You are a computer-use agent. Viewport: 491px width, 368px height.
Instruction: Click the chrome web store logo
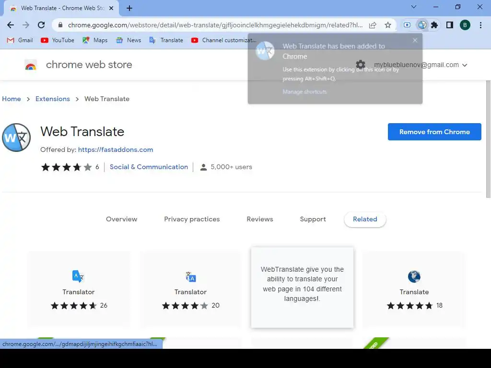[31, 65]
